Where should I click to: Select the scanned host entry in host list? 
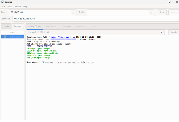[12, 37]
